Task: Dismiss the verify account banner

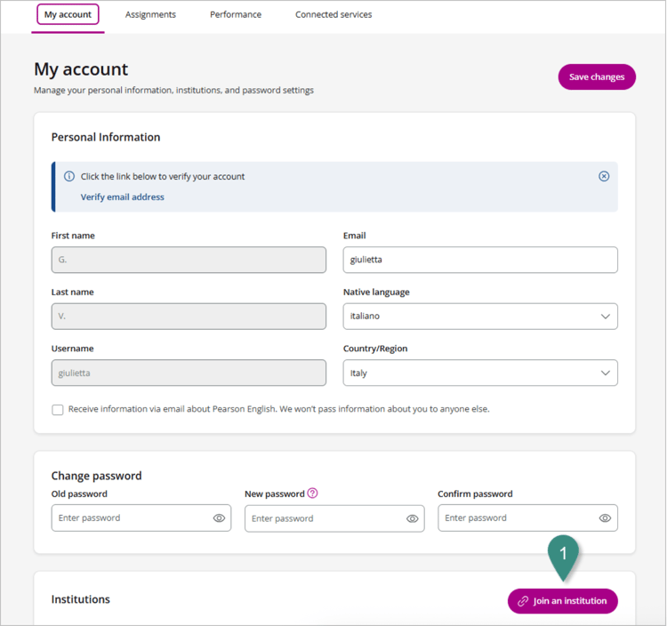Action: [x=604, y=176]
